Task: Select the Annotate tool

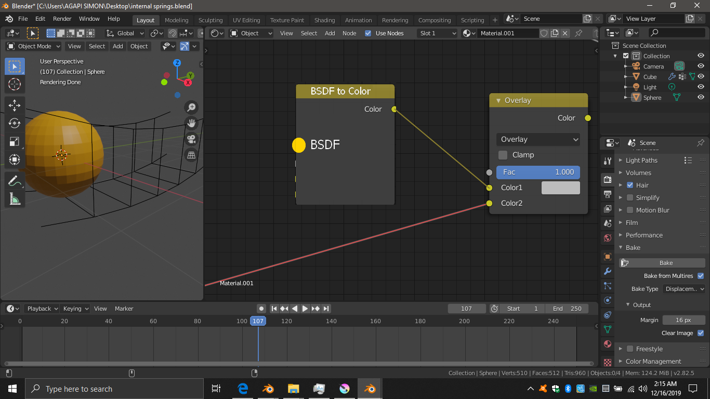Action: [15, 181]
